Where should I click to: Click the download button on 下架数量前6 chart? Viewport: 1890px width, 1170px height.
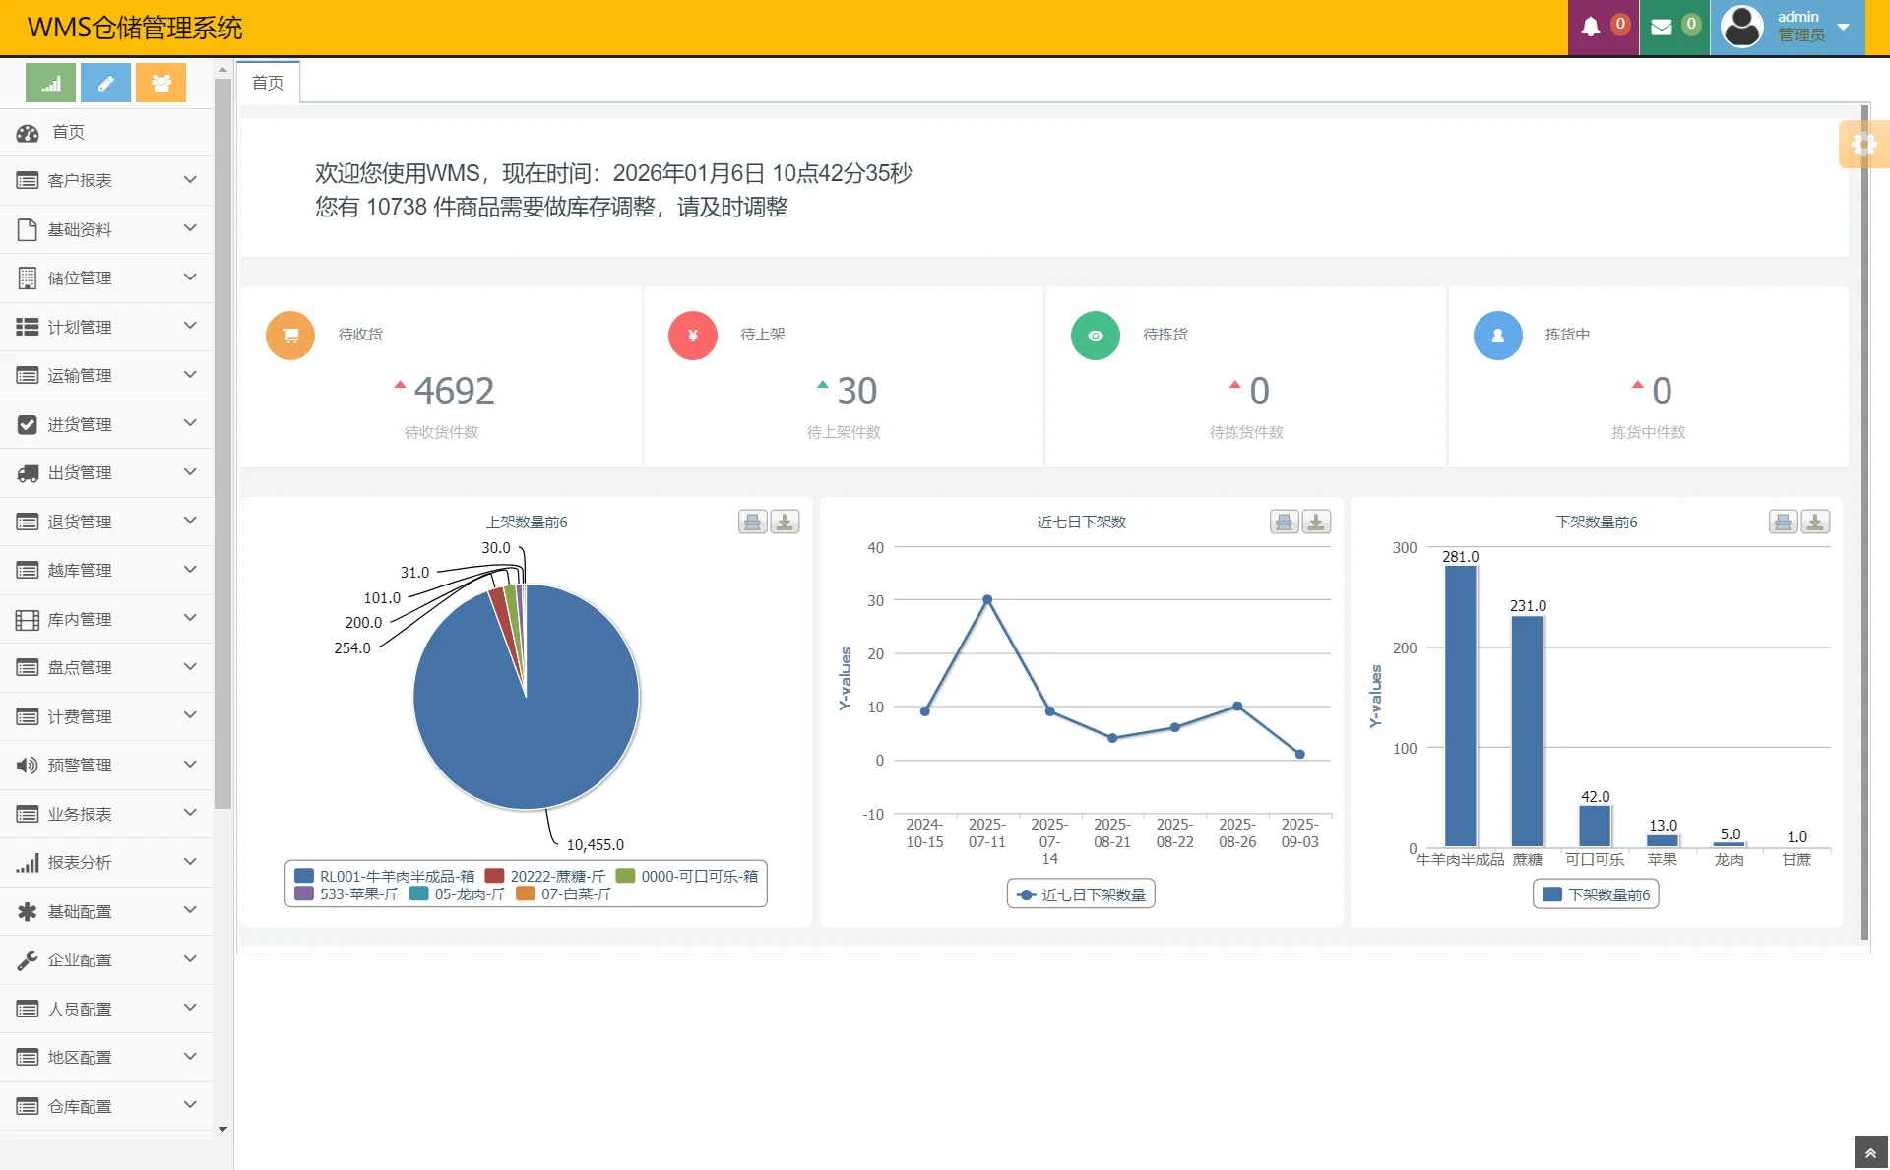click(1815, 522)
